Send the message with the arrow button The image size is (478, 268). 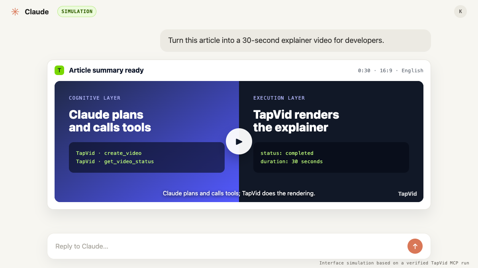coord(415,246)
